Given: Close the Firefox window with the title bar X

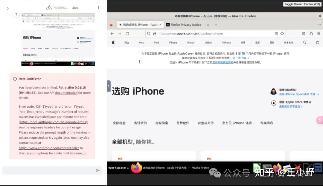Looking at the screenshot, I should coord(320,16).
